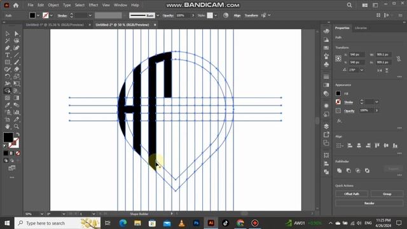Screen dimensions: 407x229
Task: Open stroke weight dropdown in control bar
Action: coord(90,15)
